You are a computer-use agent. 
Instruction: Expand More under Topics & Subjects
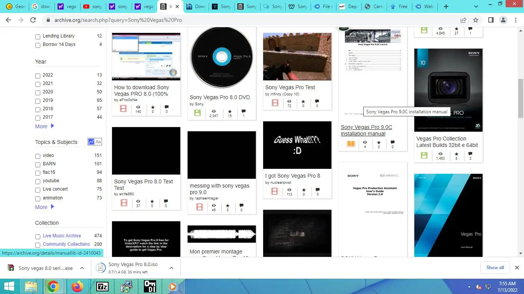point(44,207)
